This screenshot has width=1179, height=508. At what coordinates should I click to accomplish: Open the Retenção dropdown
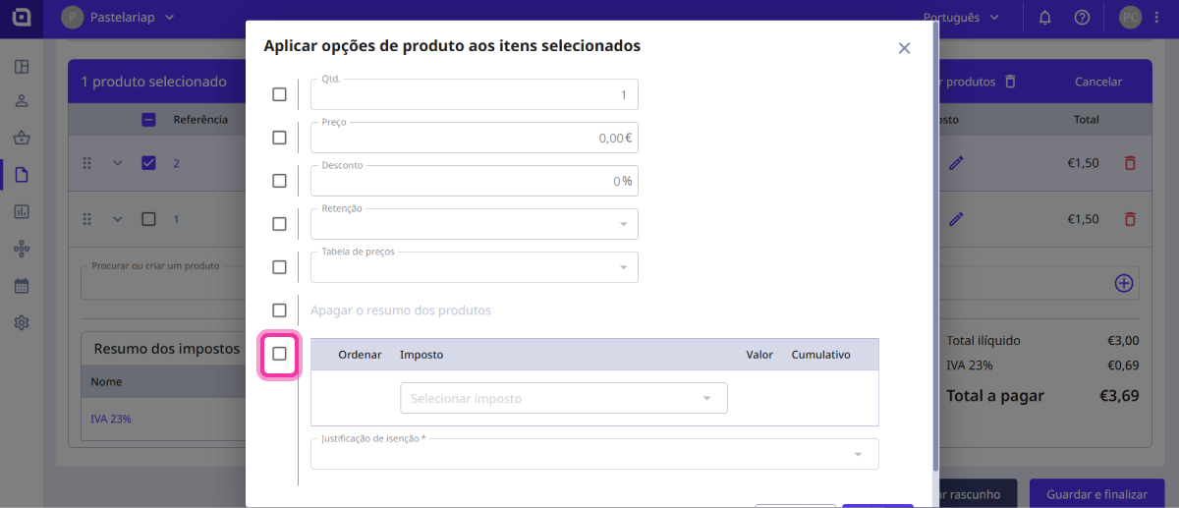coord(475,224)
